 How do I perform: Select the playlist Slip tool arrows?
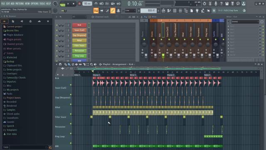tap(80, 64)
